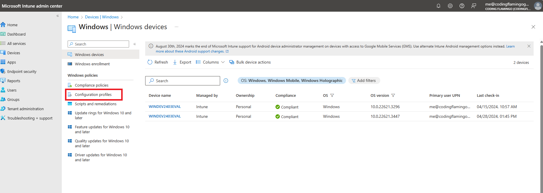Click Compliant status in 3296 row
The width and height of the screenshot is (543, 193).
click(287, 107)
